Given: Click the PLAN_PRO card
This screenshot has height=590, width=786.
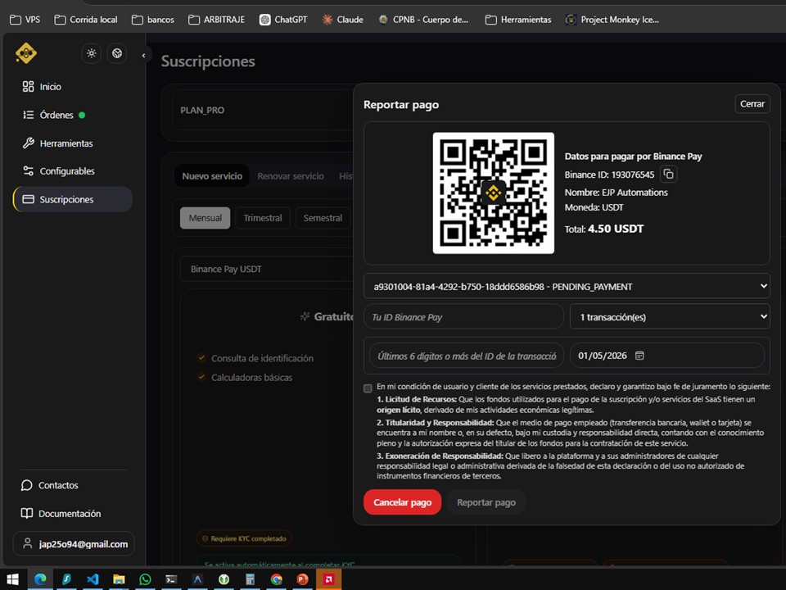Looking at the screenshot, I should coord(263,111).
